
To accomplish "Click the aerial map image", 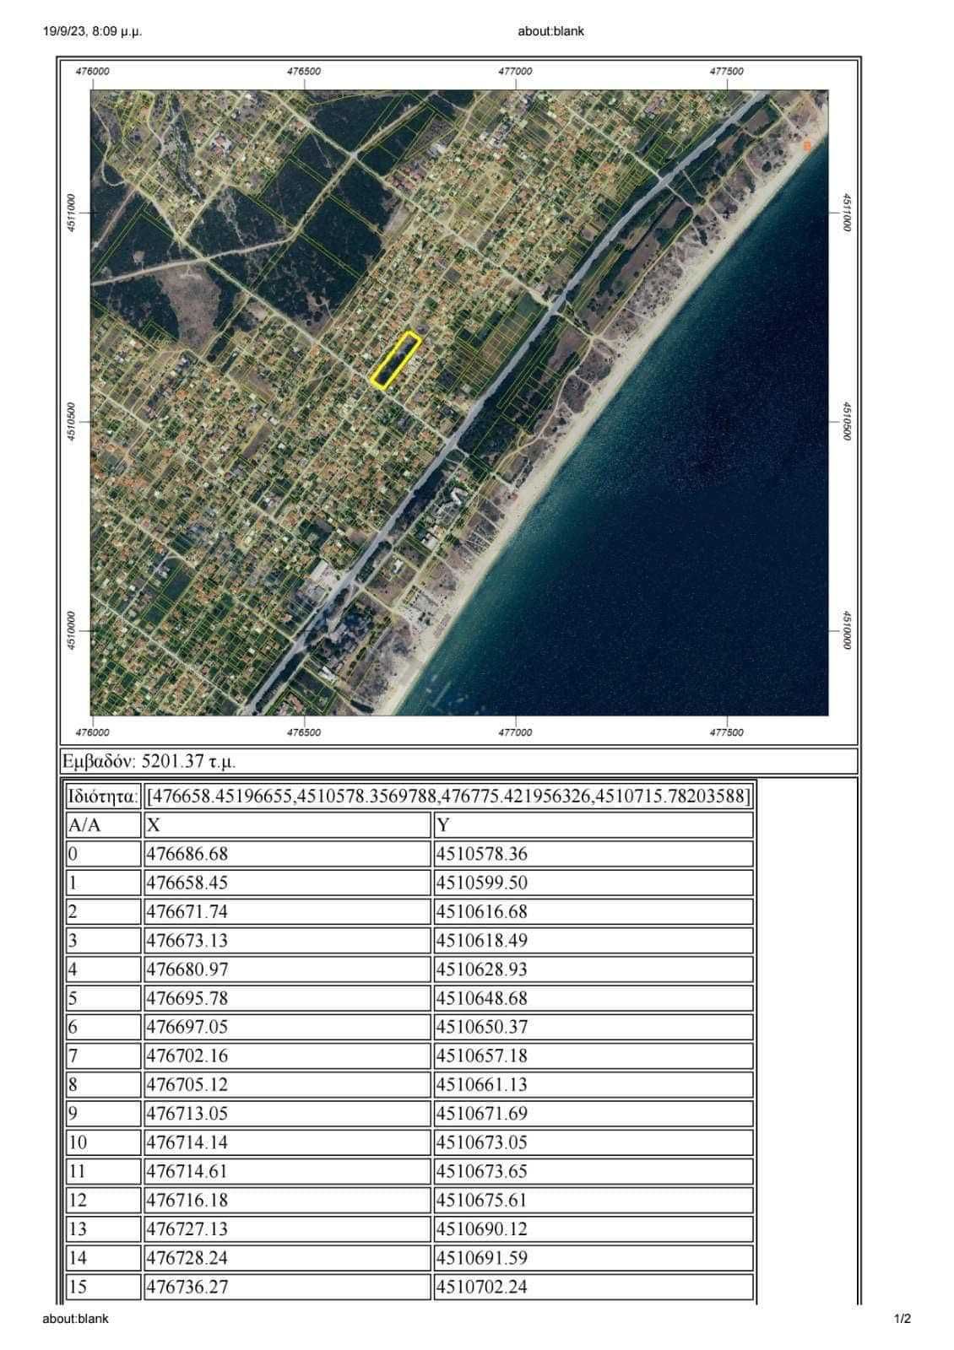I will [x=459, y=402].
